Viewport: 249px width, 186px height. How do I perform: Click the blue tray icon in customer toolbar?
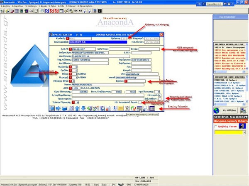pos(64,108)
